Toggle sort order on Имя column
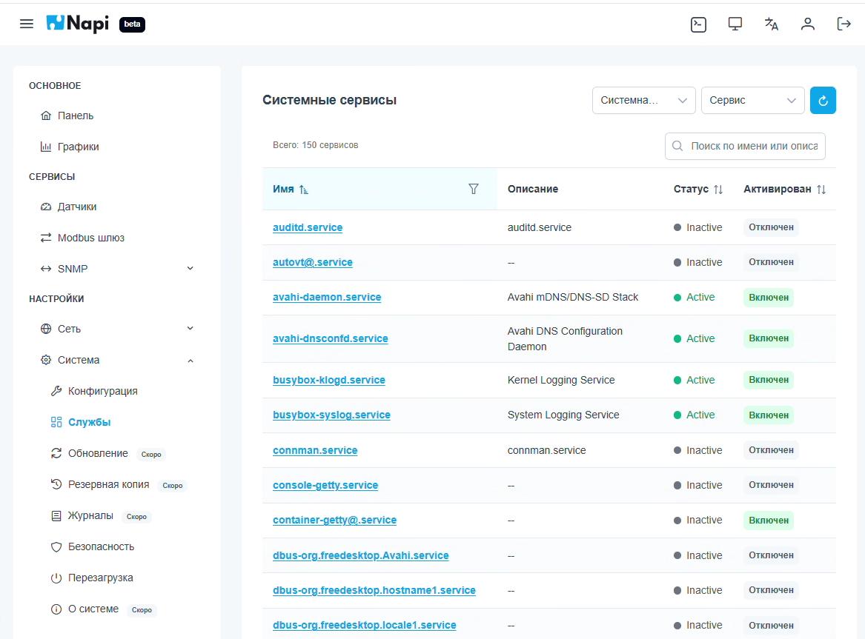The height and width of the screenshot is (639, 865). click(303, 190)
